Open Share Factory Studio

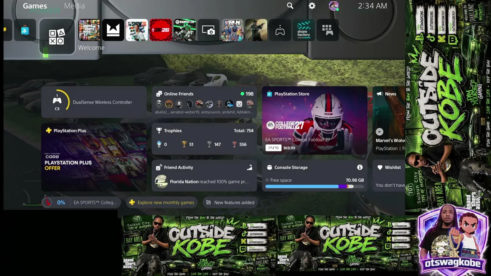tap(304, 30)
